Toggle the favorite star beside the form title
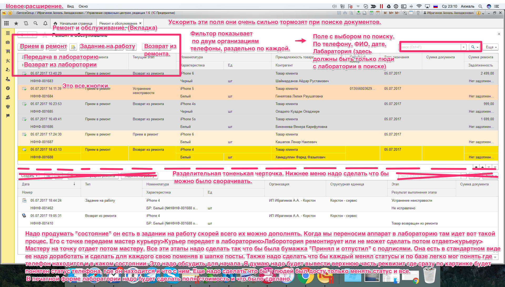 [45, 35]
